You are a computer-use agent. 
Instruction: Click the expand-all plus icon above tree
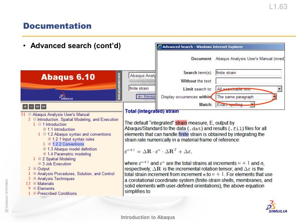[x=25, y=106]
